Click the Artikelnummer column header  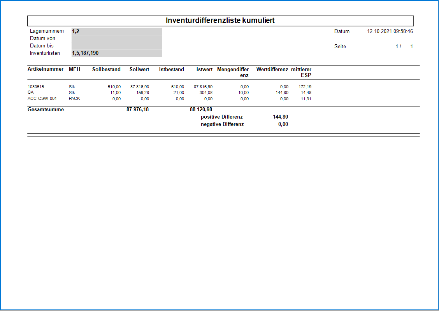point(46,70)
